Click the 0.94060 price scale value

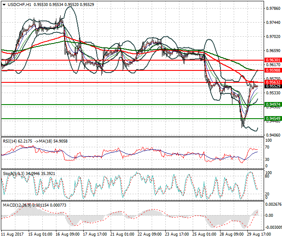pyautogui.click(x=273, y=135)
